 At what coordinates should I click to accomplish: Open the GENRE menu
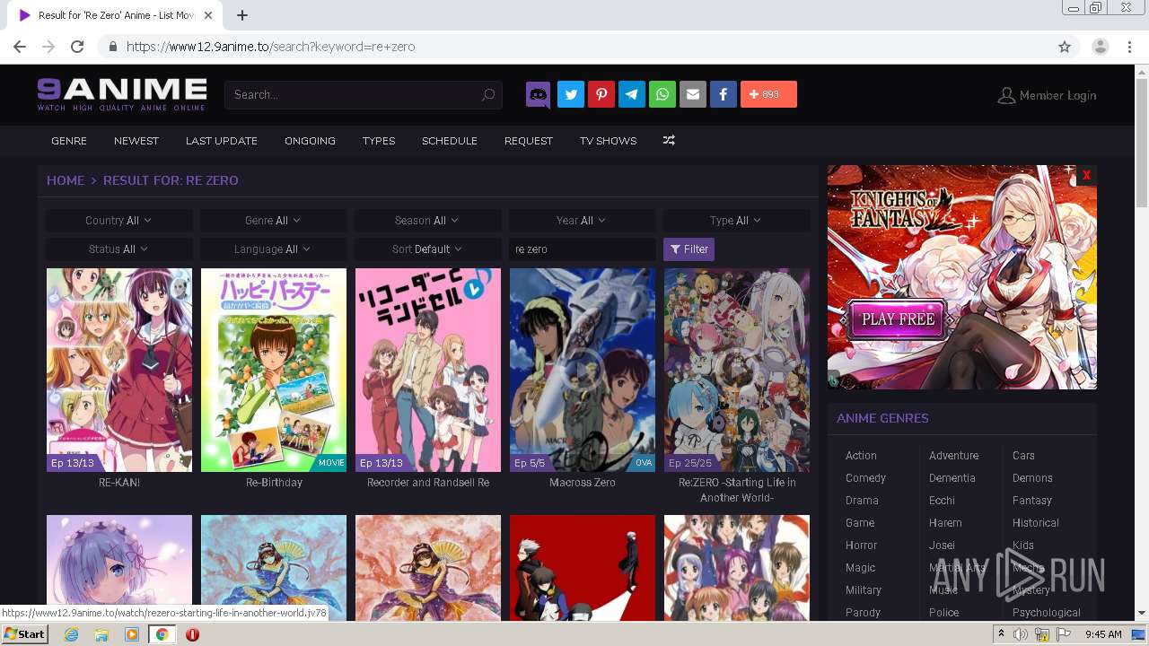coord(69,141)
